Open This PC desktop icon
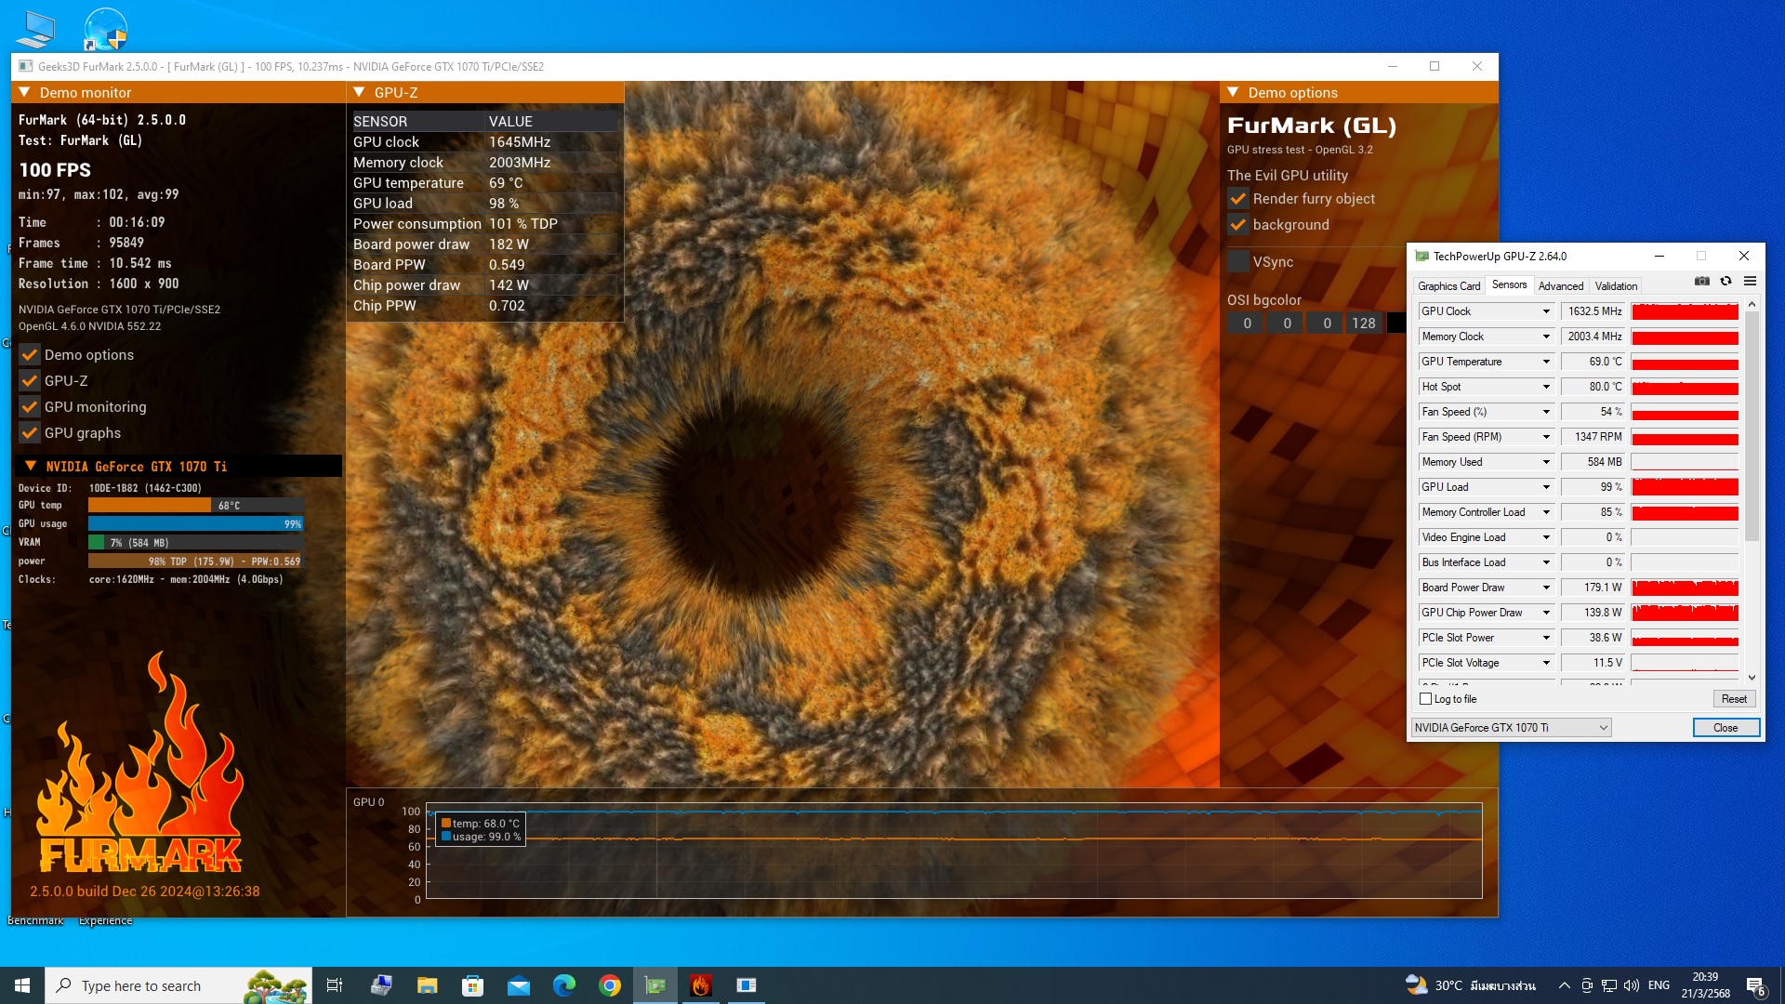This screenshot has width=1785, height=1004. 34,29
